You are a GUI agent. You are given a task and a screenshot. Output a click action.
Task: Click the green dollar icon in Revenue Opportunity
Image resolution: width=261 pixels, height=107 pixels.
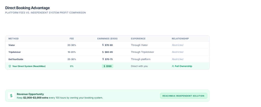click(11, 96)
